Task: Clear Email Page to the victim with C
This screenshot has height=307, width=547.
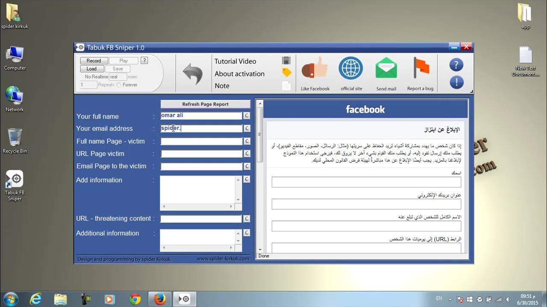Action: point(247,166)
